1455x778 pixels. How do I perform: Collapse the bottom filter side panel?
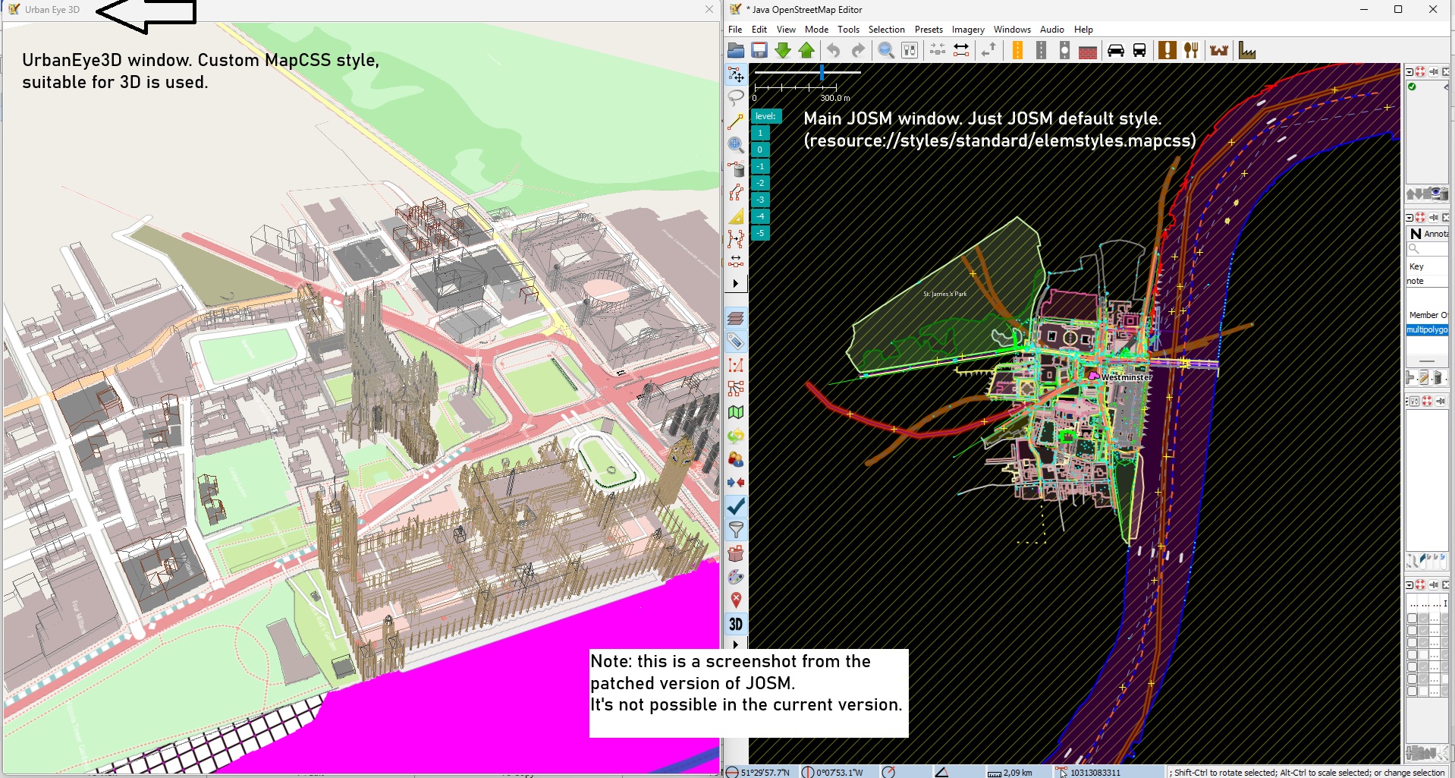[1409, 584]
